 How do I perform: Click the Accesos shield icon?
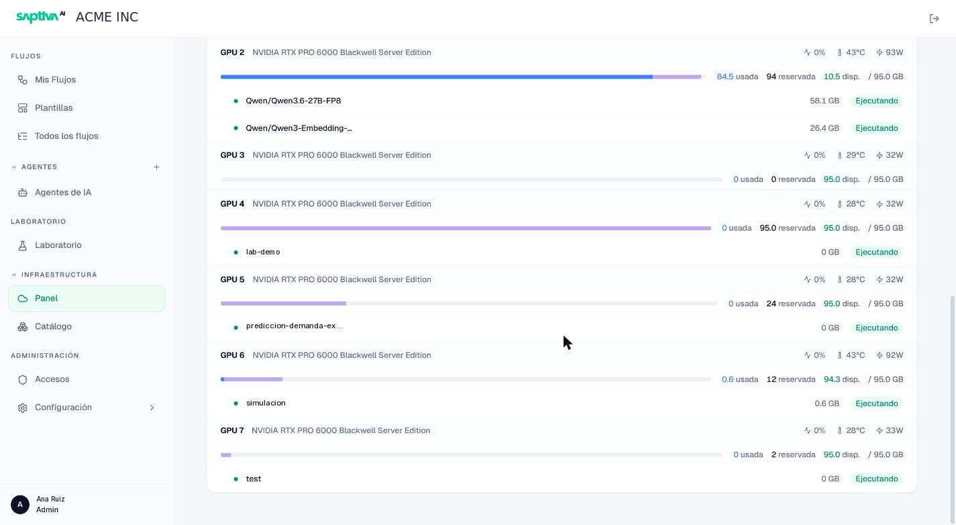click(x=23, y=380)
